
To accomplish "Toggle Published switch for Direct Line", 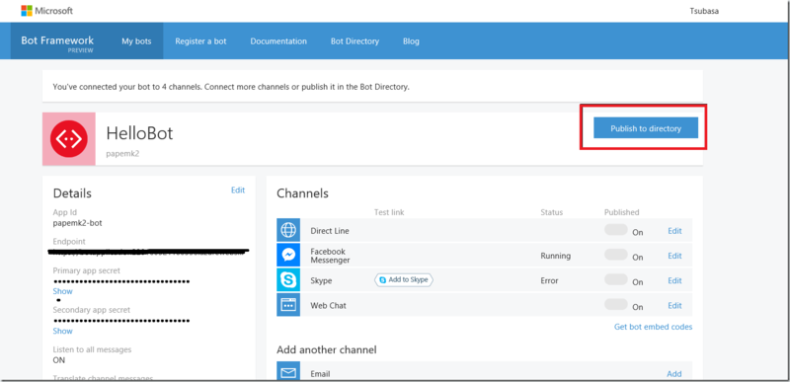I will 615,230.
